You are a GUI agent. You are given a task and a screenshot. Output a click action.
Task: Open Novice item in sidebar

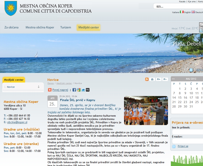click(x=11, y=87)
